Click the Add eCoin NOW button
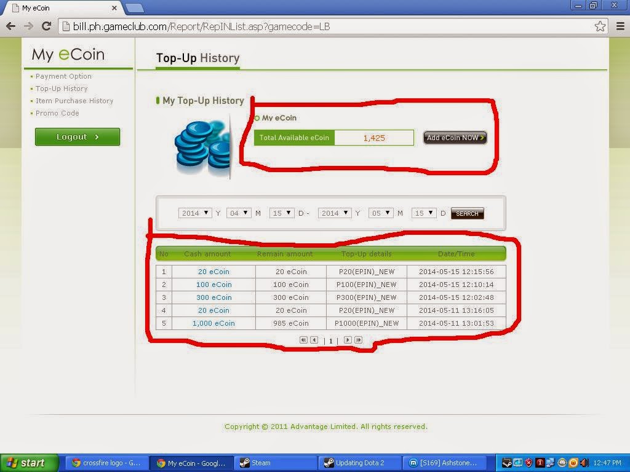The width and height of the screenshot is (630, 472). coord(455,138)
